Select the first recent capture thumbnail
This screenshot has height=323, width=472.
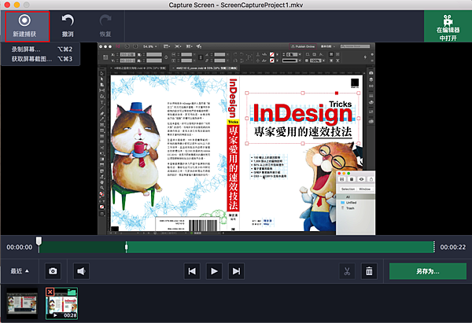pyautogui.click(x=23, y=303)
